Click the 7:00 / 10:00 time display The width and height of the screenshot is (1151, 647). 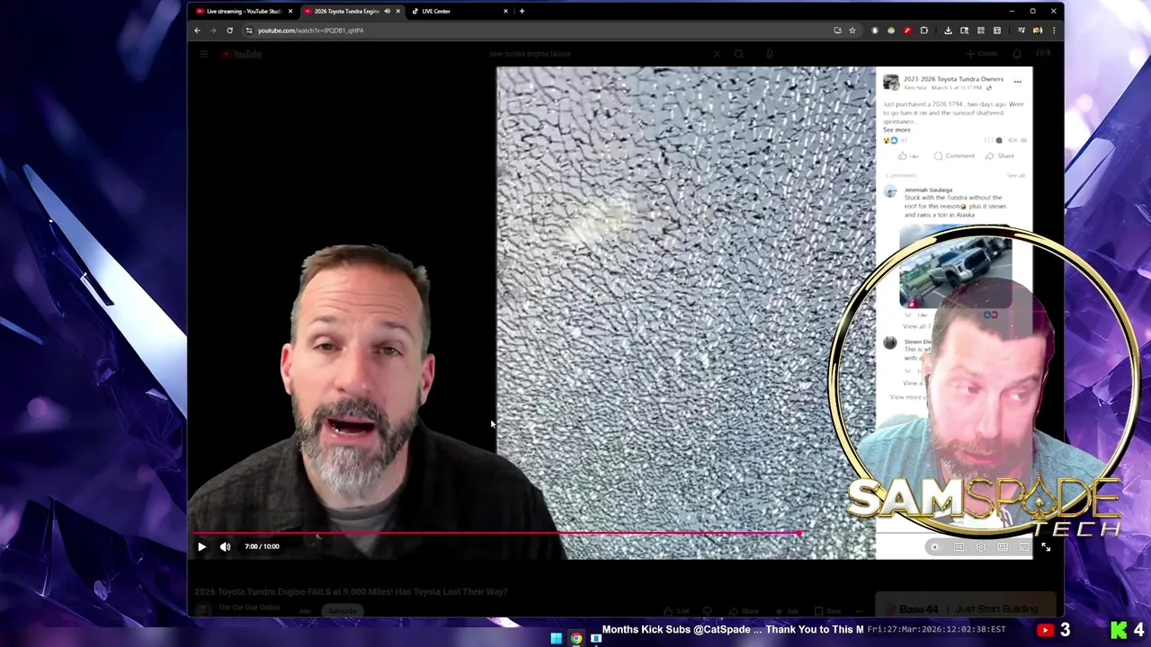(262, 546)
